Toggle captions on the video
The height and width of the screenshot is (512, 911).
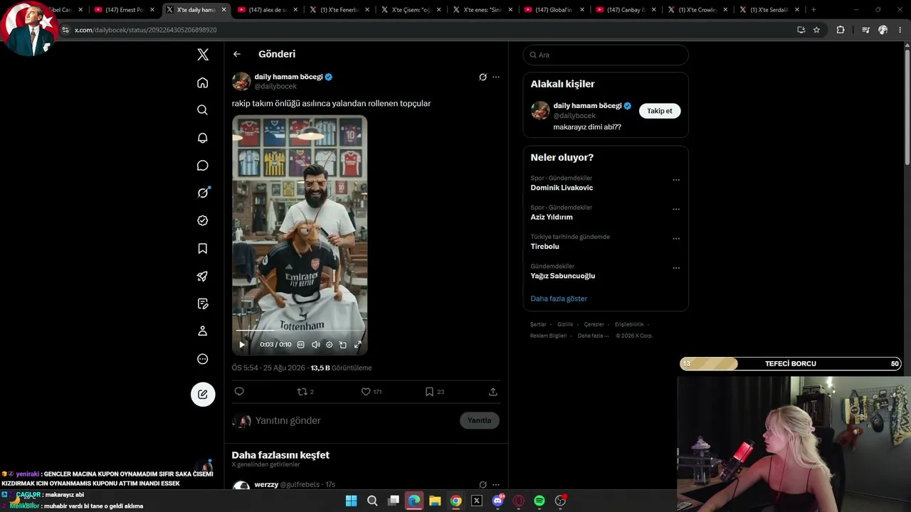(300, 345)
